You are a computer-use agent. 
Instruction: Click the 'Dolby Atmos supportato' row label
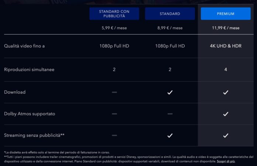click(x=30, y=114)
